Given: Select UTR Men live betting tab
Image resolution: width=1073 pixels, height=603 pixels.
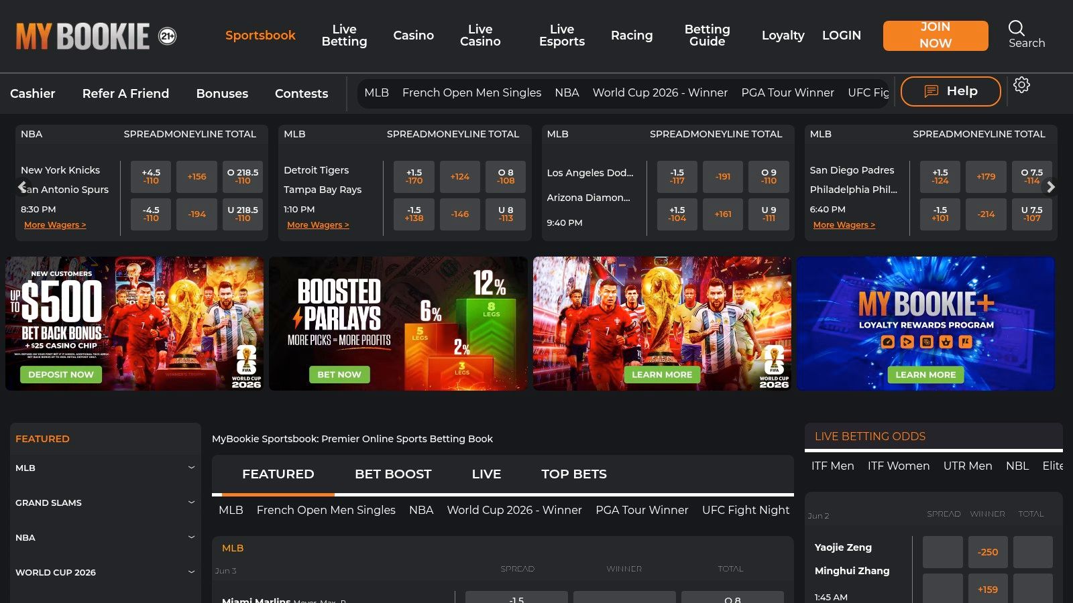Looking at the screenshot, I should pos(968,466).
